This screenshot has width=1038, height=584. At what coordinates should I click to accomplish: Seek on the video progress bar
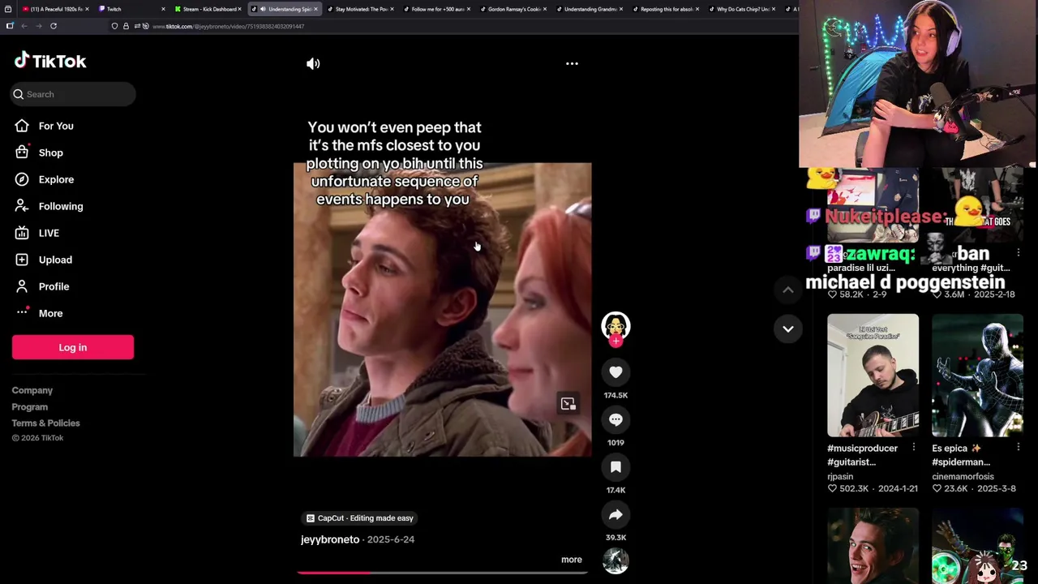coord(442,573)
